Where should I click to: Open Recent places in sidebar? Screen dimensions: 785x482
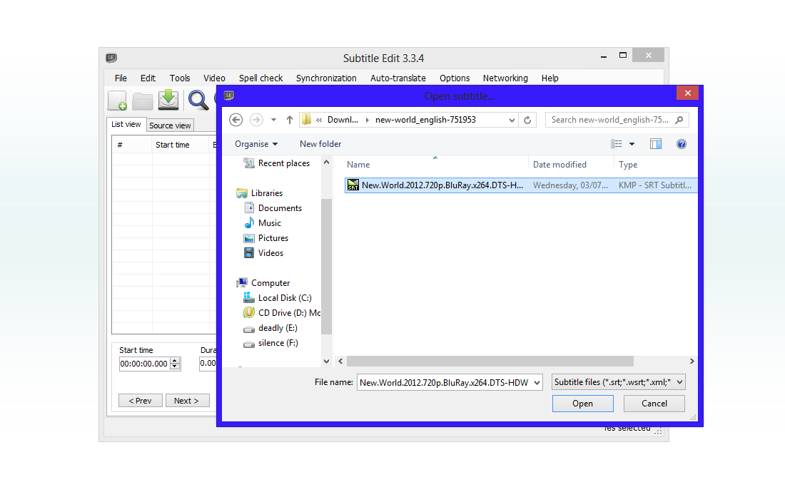(277, 163)
